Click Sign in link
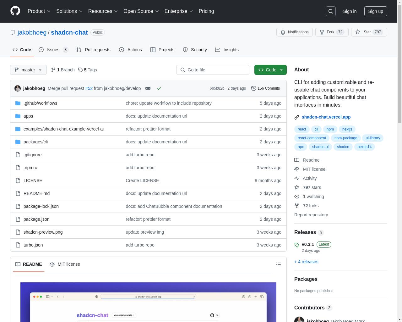The image size is (402, 322). tap(350, 11)
